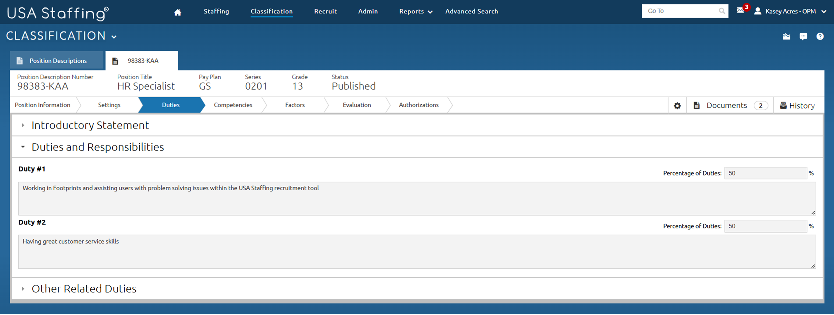Open the mail notifications envelope icon

[740, 10]
